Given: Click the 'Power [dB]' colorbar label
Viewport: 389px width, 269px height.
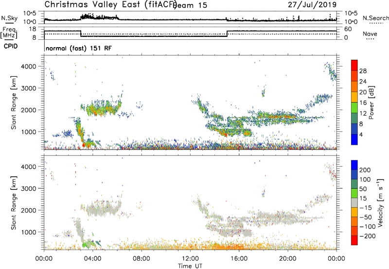Looking at the screenshot, I should [371, 102].
